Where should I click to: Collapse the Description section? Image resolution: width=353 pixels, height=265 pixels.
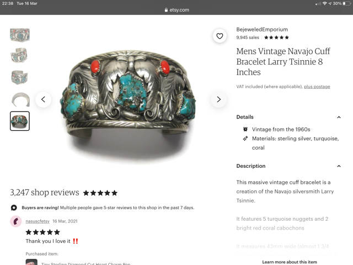coord(339,166)
